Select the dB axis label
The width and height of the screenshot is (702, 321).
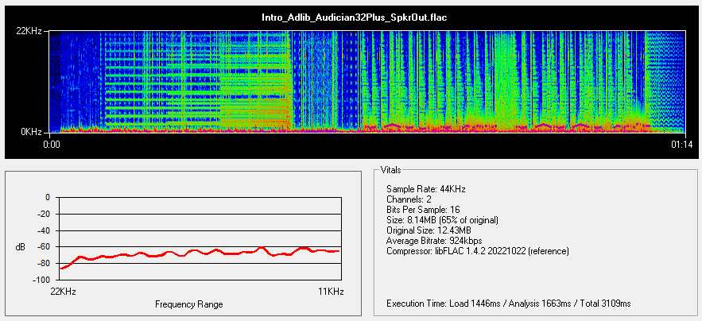click(x=20, y=247)
